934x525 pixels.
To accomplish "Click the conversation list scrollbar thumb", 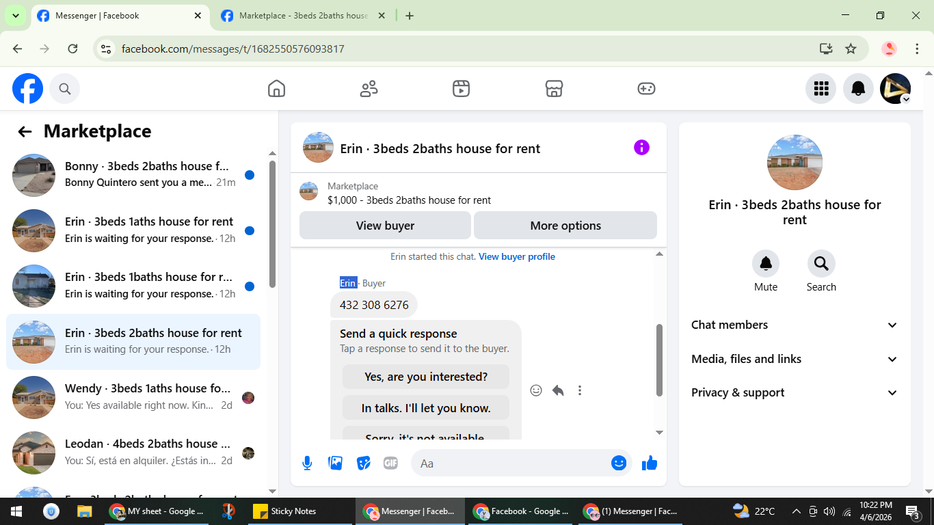I will pos(272,224).
